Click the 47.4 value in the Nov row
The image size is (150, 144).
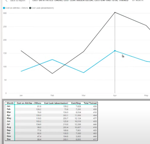click(x=39, y=136)
